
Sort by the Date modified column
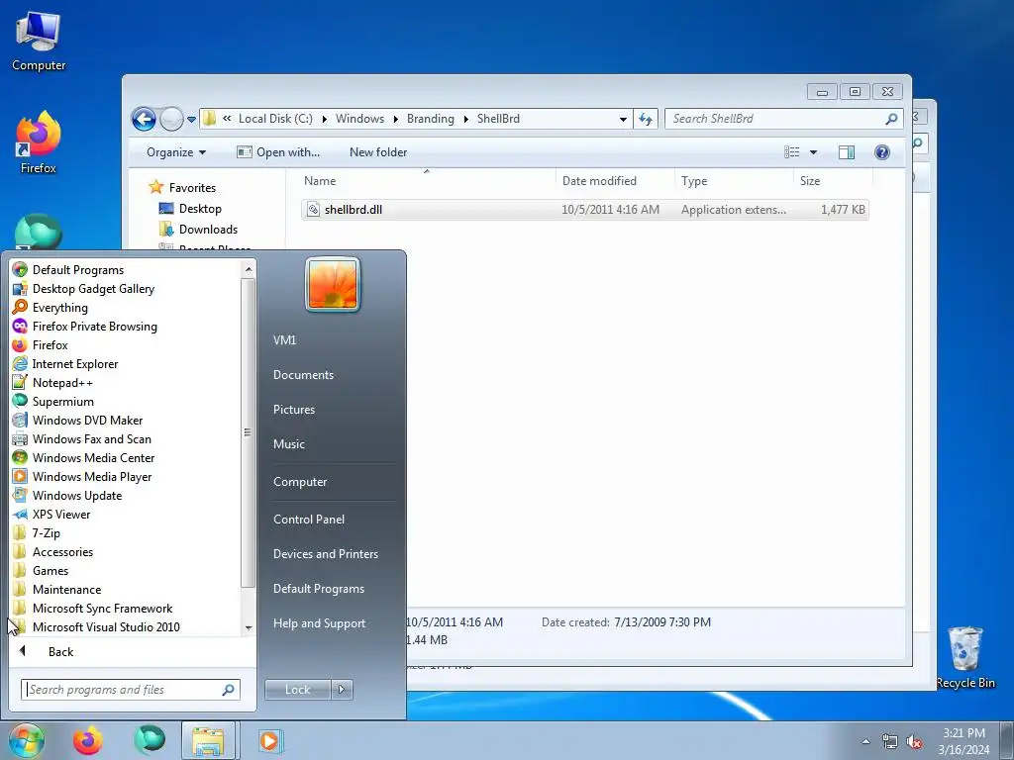[x=599, y=181]
